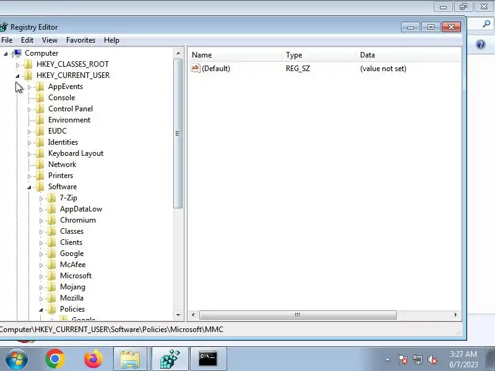Select the Policies folder icon
The image size is (495, 371).
51,309
